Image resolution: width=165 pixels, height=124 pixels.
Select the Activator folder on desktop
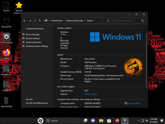(6, 70)
